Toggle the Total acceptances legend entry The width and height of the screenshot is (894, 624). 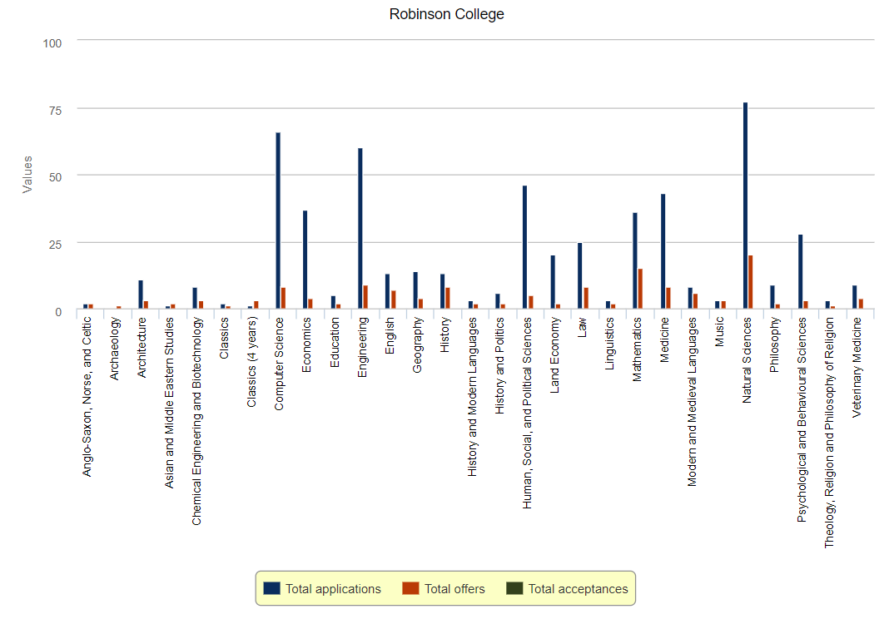[x=568, y=589]
